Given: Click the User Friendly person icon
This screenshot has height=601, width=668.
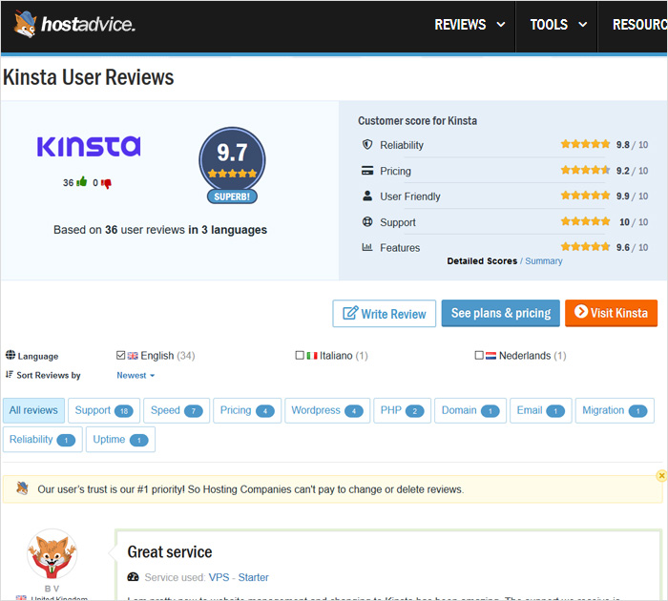Looking at the screenshot, I should coord(367,196).
